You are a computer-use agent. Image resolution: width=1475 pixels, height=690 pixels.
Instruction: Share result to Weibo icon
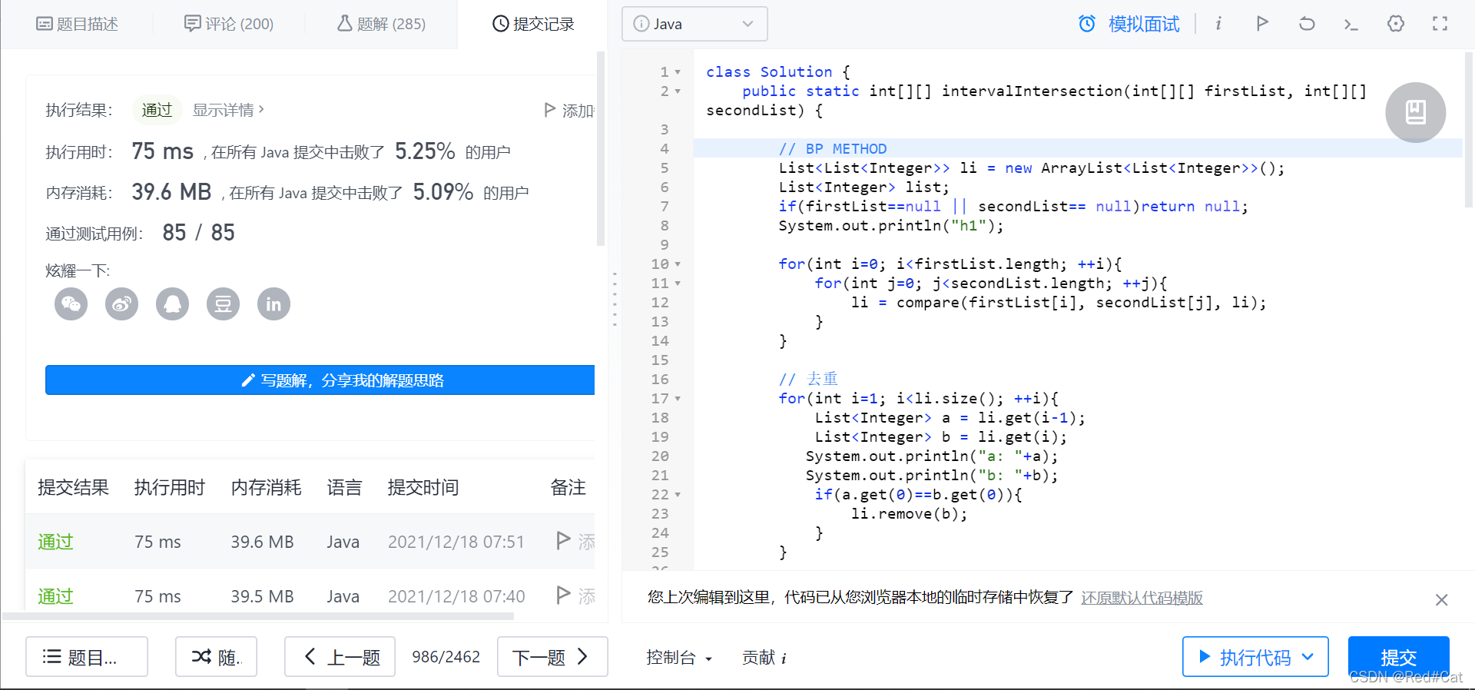click(122, 304)
